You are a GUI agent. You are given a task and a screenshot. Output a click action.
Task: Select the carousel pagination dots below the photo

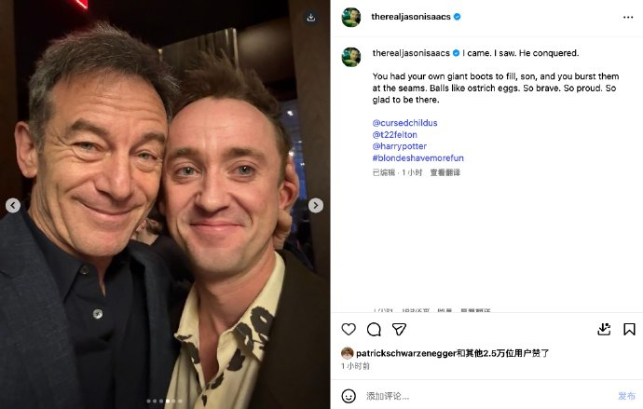pyautogui.click(x=165, y=402)
